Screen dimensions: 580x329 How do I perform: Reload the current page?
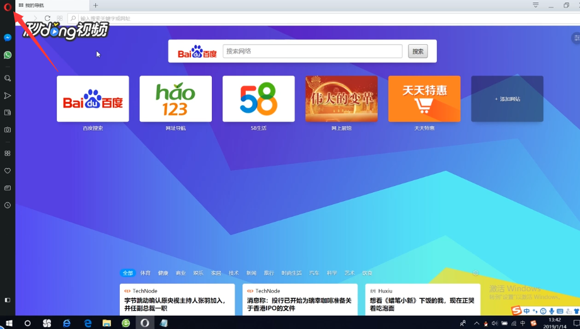click(x=47, y=18)
